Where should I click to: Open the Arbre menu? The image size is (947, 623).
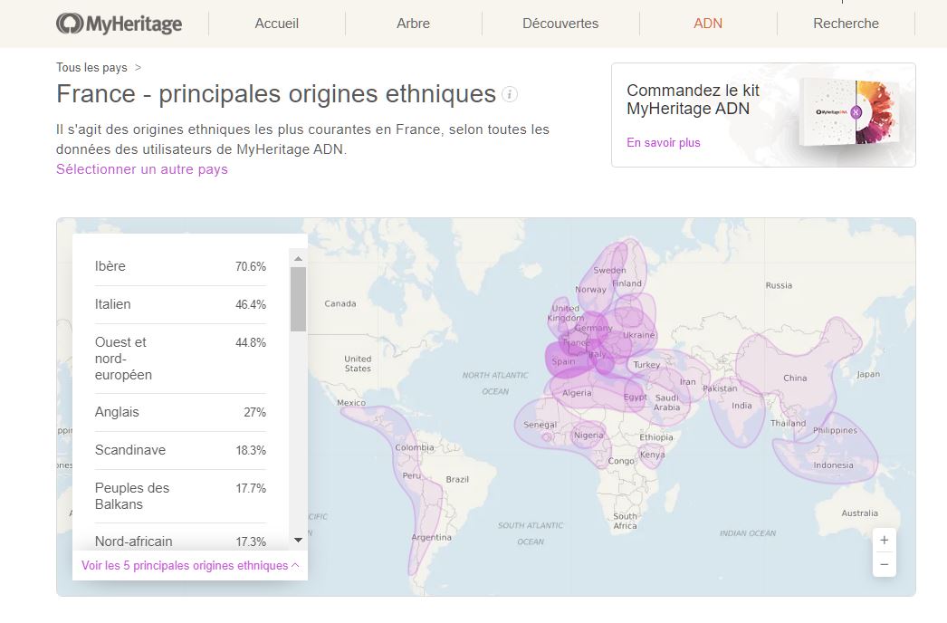pyautogui.click(x=413, y=24)
